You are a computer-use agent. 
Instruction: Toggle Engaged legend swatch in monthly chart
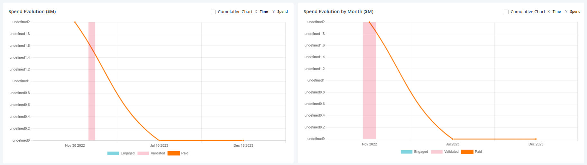click(x=407, y=152)
